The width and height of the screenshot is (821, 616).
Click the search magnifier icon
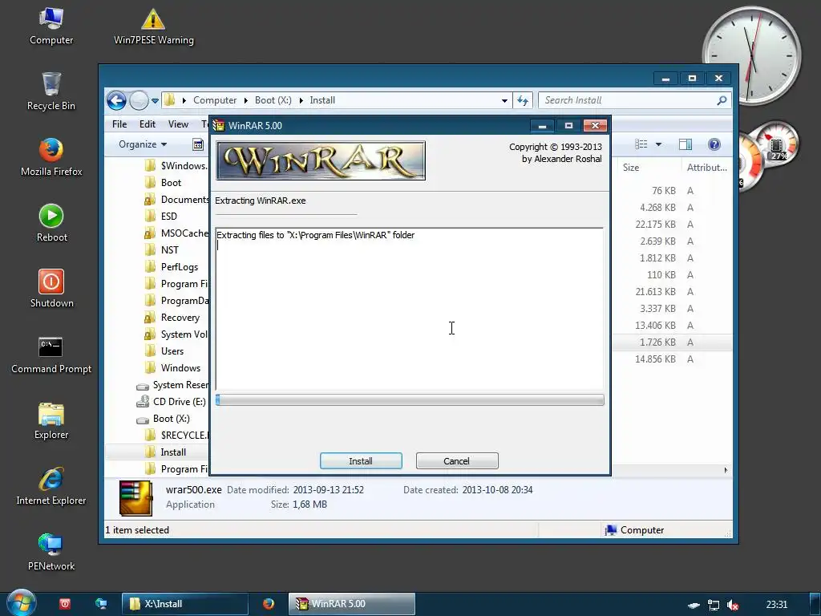(722, 100)
